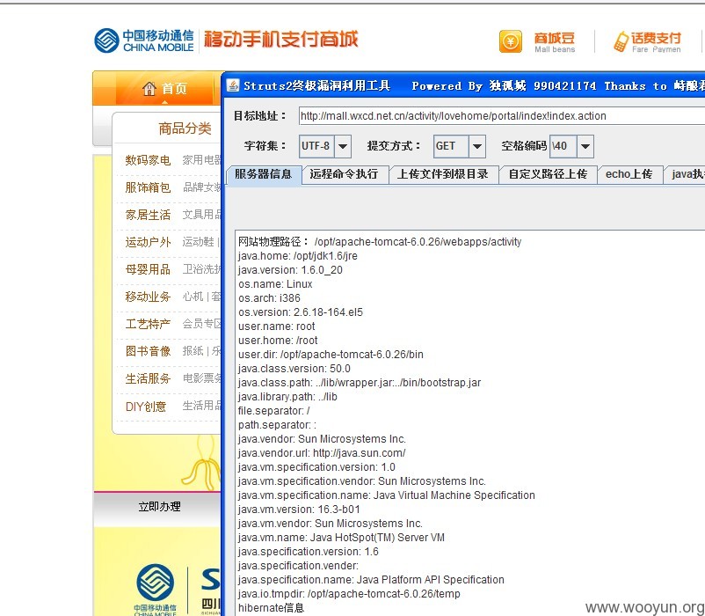The width and height of the screenshot is (705, 616).
Task: Open the 生活服务 category link
Action: click(148, 379)
